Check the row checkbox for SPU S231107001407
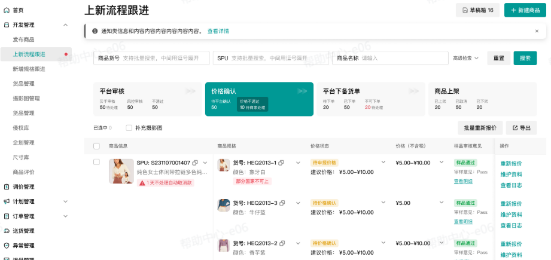 pyautogui.click(x=97, y=162)
